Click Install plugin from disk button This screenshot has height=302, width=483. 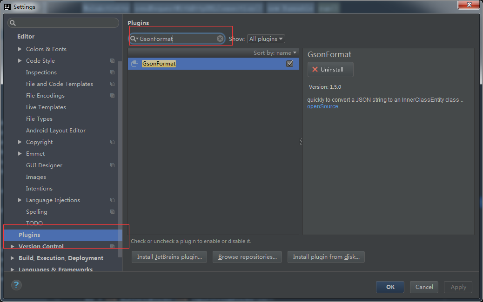click(x=326, y=257)
